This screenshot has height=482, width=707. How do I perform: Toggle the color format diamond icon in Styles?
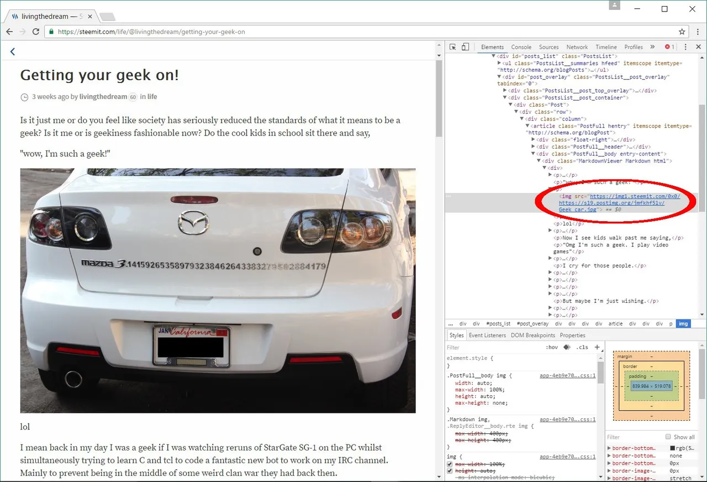click(567, 347)
